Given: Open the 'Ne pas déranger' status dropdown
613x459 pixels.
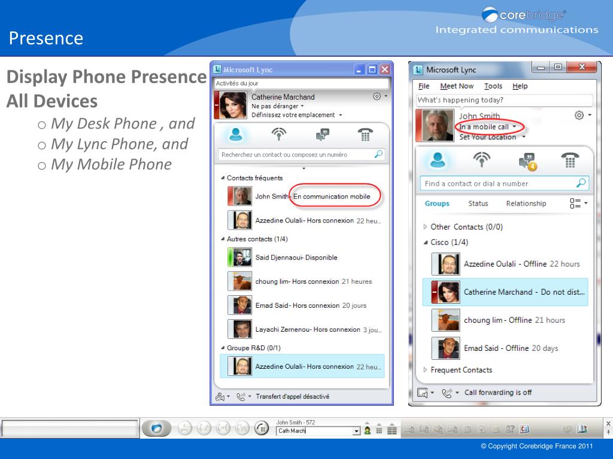Looking at the screenshot, I should point(302,106).
